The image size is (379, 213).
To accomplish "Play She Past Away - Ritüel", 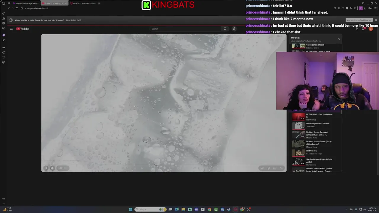I will [x=316, y=162].
